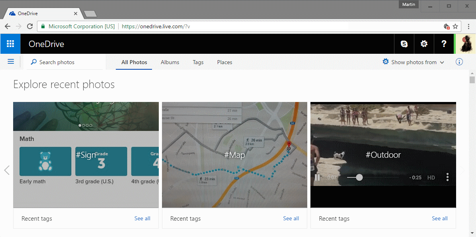
Task: Click the address bar URL
Action: click(x=156, y=26)
